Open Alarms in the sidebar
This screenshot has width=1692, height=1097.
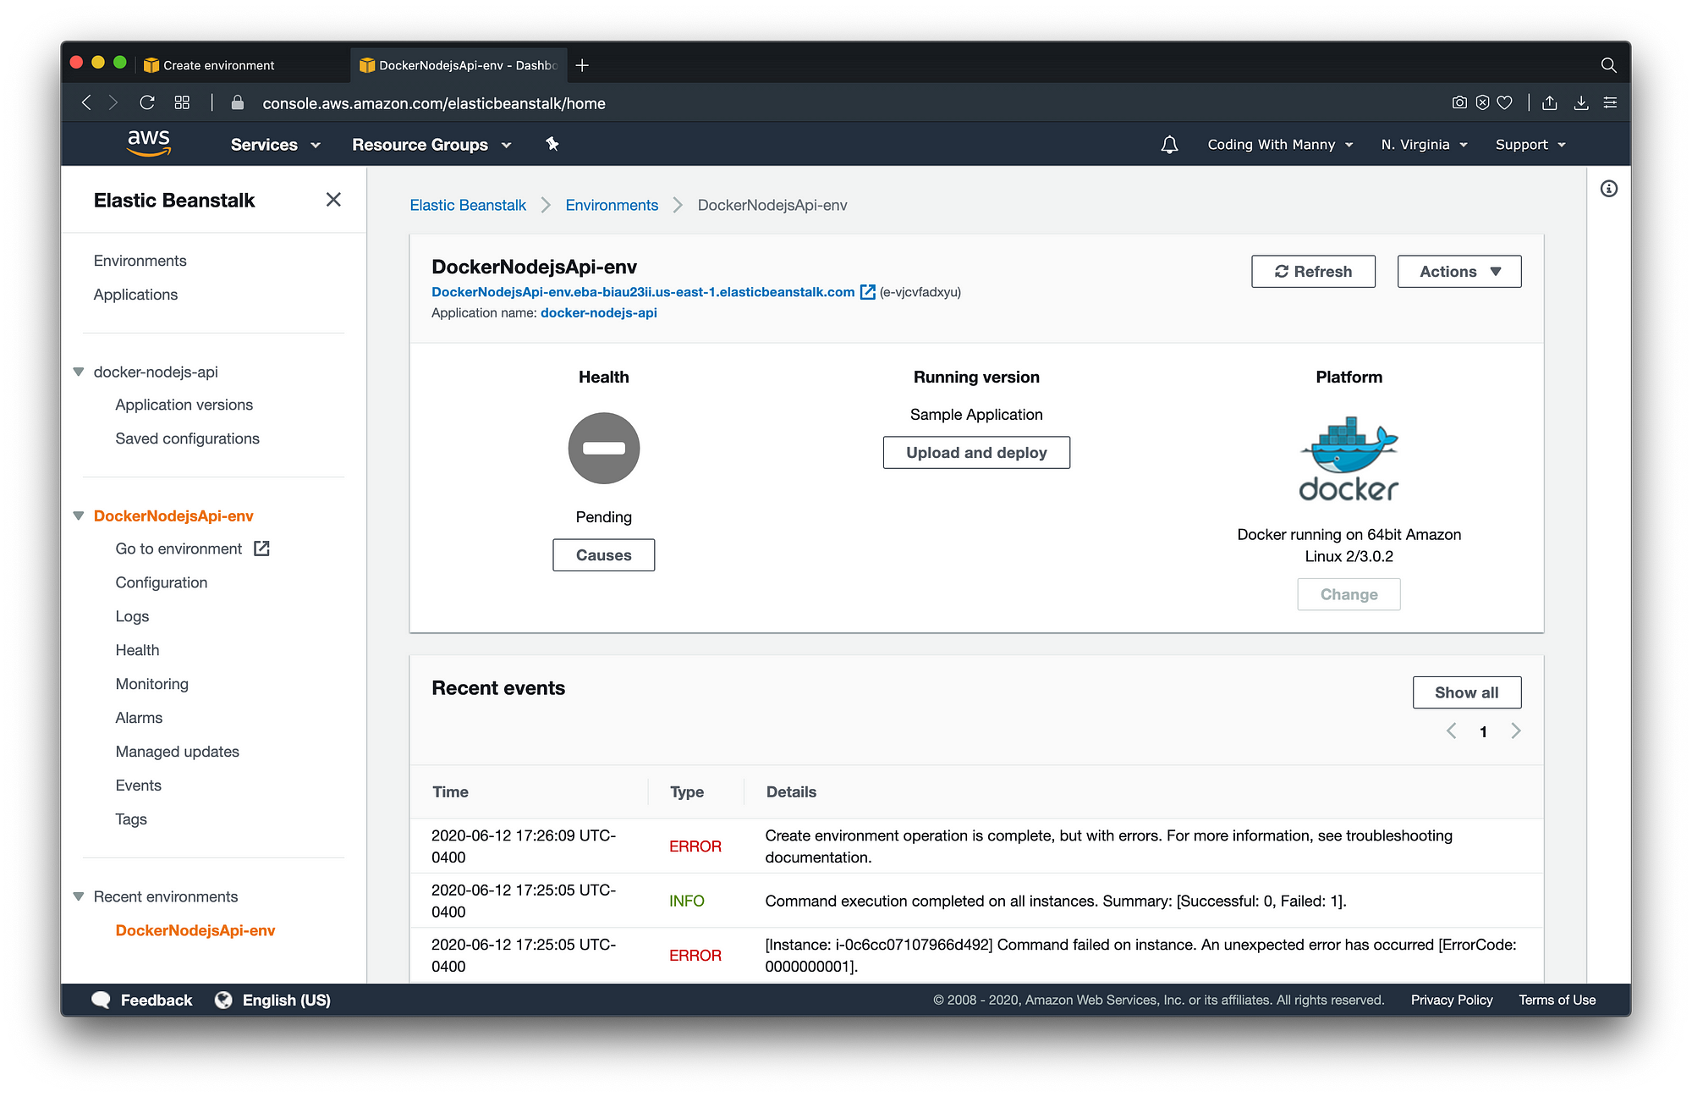tap(139, 718)
